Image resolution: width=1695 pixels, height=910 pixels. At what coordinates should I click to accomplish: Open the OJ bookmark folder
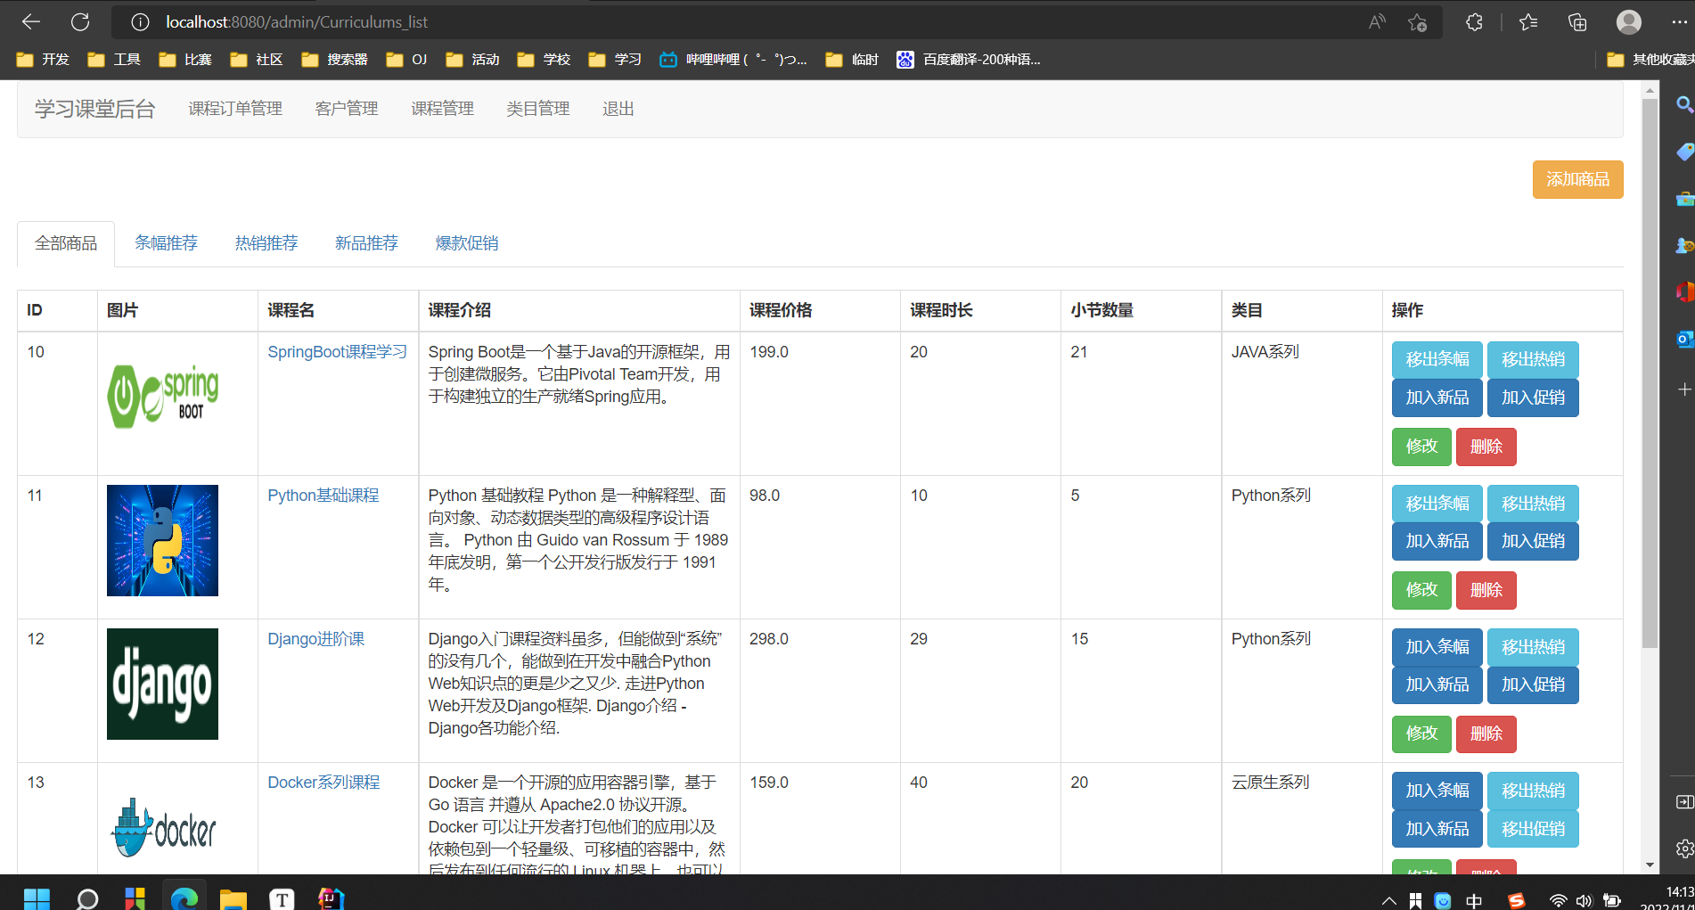pyautogui.click(x=407, y=60)
